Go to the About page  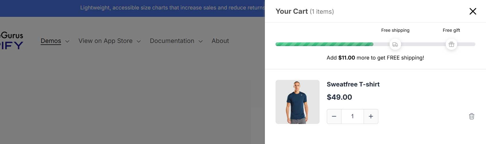(x=220, y=41)
